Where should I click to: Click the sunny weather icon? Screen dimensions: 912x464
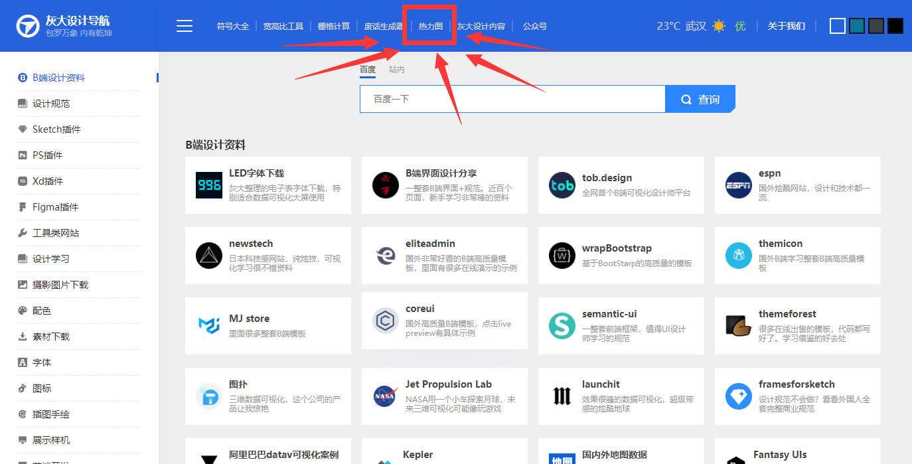click(719, 26)
